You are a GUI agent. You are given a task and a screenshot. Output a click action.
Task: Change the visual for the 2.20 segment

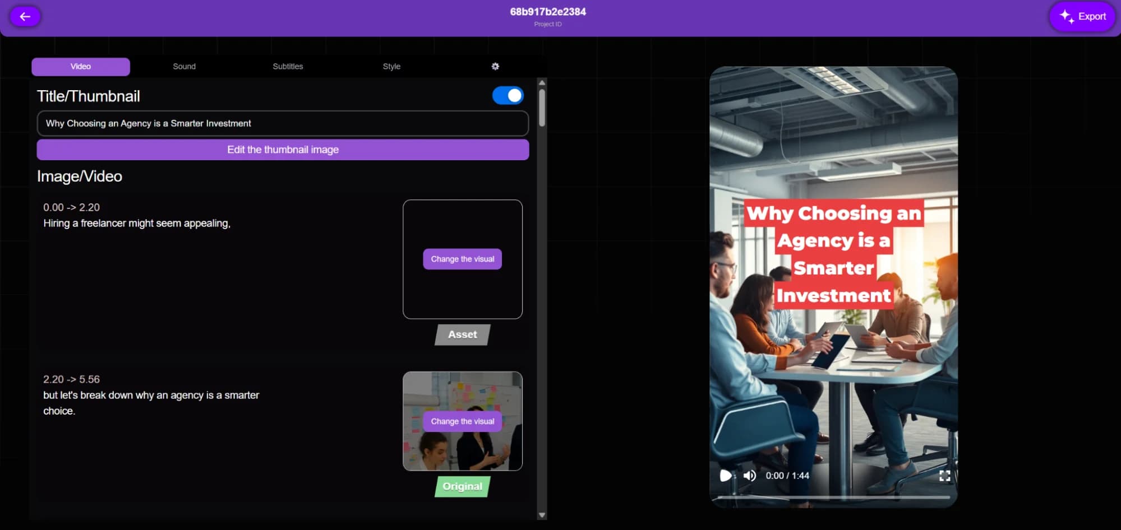pyautogui.click(x=462, y=421)
